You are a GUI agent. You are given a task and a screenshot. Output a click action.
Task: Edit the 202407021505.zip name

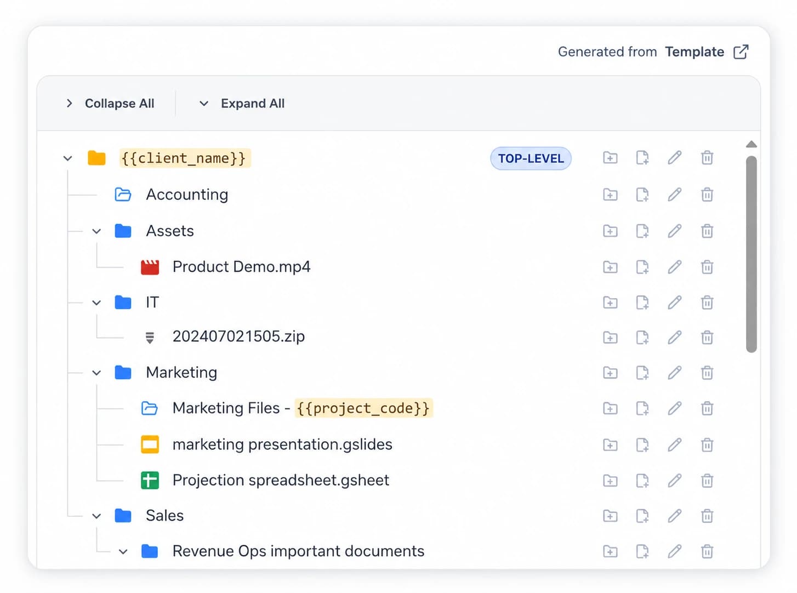(675, 337)
